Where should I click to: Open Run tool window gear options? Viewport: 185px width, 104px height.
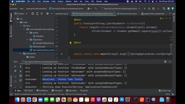pyautogui.click(x=165, y=62)
